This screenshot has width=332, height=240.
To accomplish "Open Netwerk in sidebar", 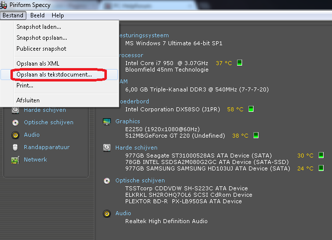I will click(35, 160).
